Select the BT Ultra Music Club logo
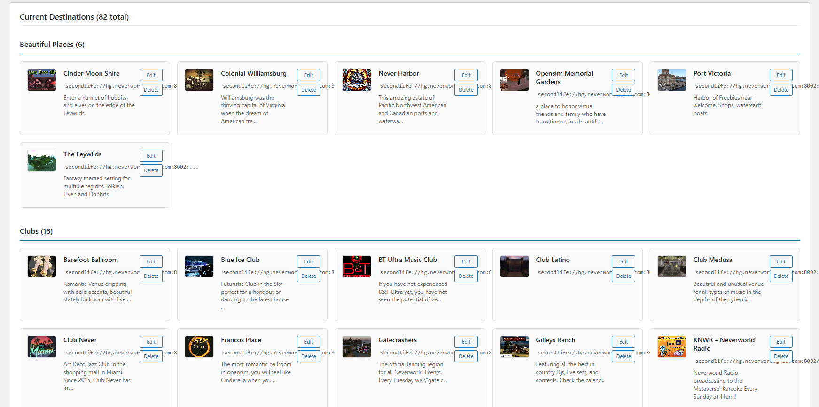The height and width of the screenshot is (407, 819). [x=357, y=266]
